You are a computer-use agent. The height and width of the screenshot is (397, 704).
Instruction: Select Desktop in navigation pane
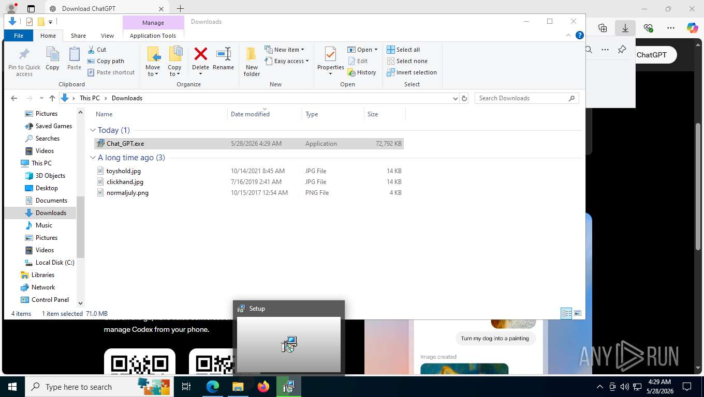click(x=41, y=188)
